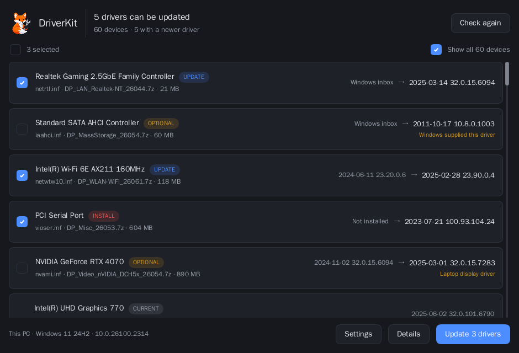Click the INSTALL badge on PCI Serial Port
This screenshot has height=353, width=519.
tap(104, 216)
